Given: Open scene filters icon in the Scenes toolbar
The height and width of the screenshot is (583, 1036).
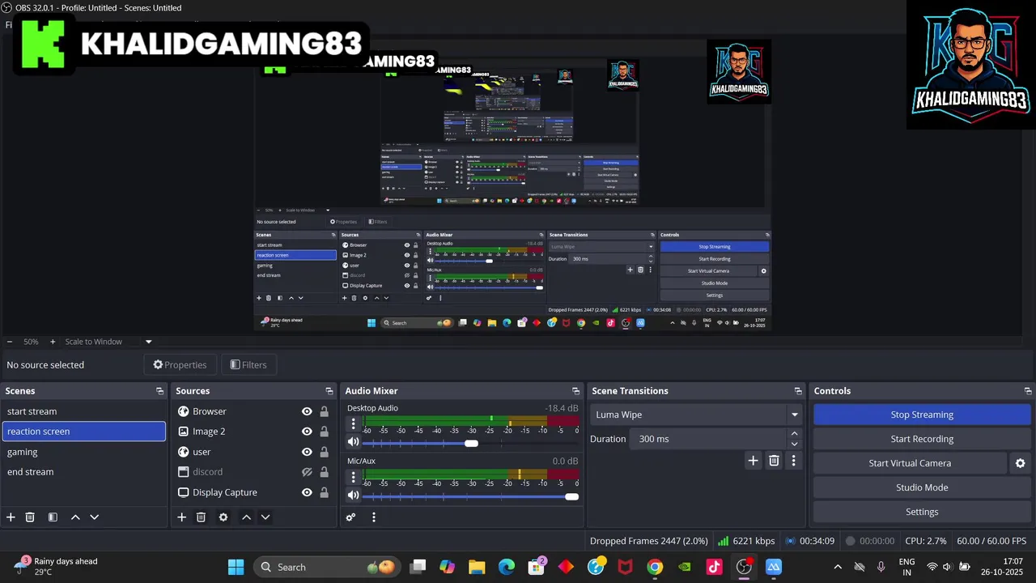Looking at the screenshot, I should point(53,517).
